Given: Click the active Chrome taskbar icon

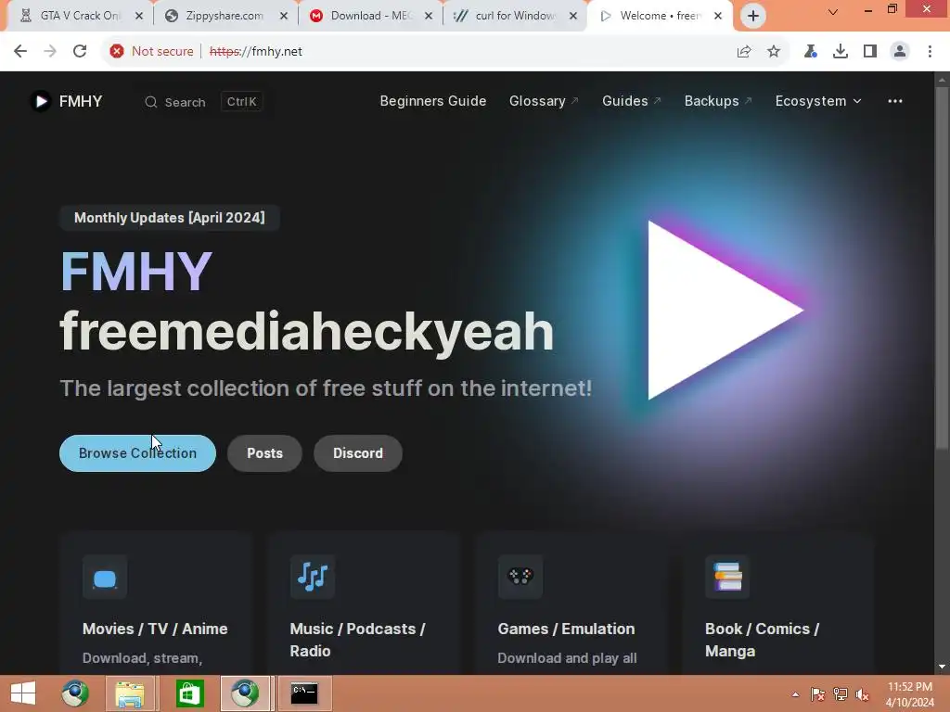Looking at the screenshot, I should (x=245, y=693).
